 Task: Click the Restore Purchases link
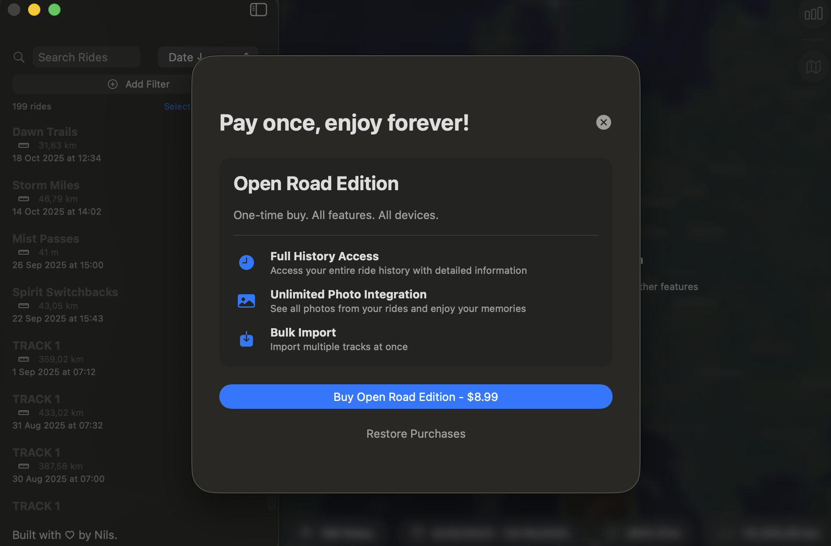(x=415, y=434)
